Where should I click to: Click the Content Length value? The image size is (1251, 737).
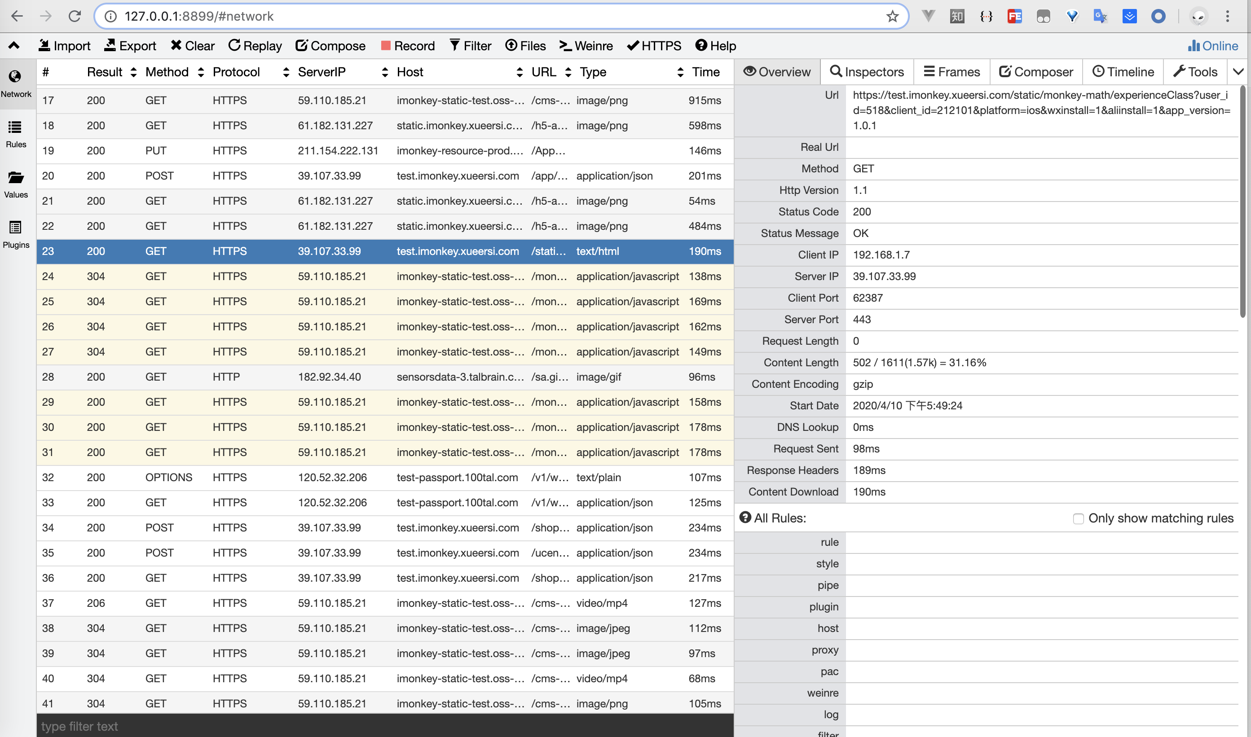(x=919, y=363)
